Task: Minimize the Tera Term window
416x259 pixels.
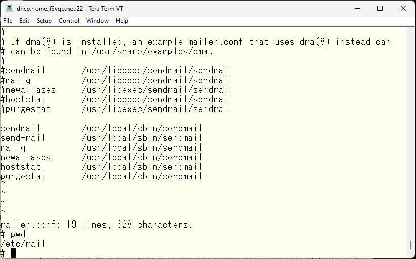Action: click(x=357, y=8)
